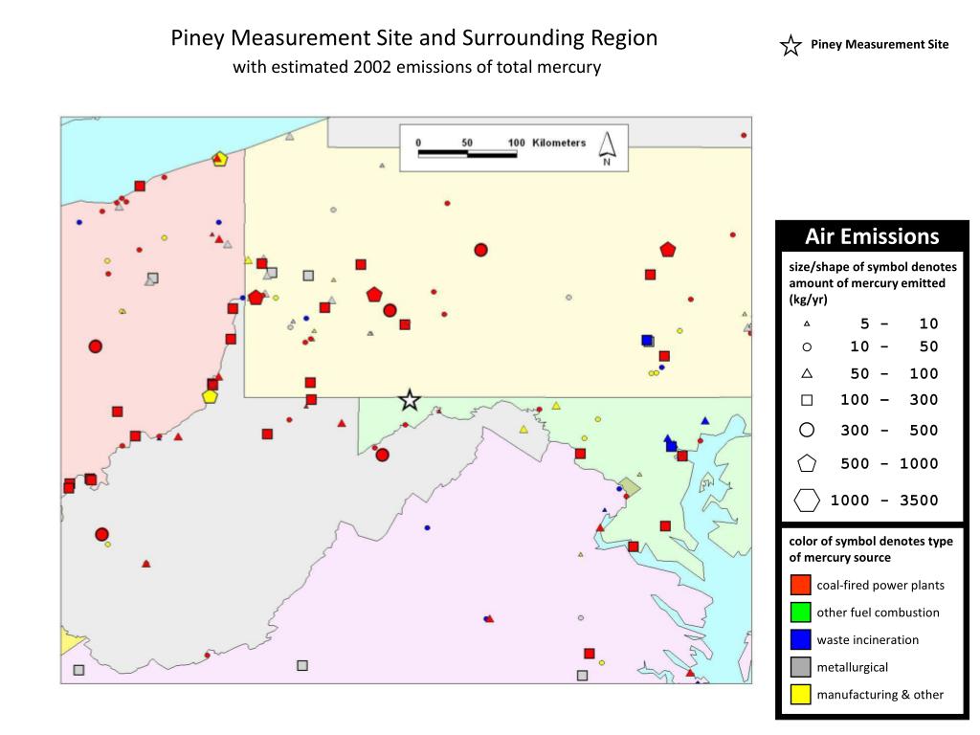
Task: Click the large red circle just southwest of Piney star
Action: pos(383,455)
